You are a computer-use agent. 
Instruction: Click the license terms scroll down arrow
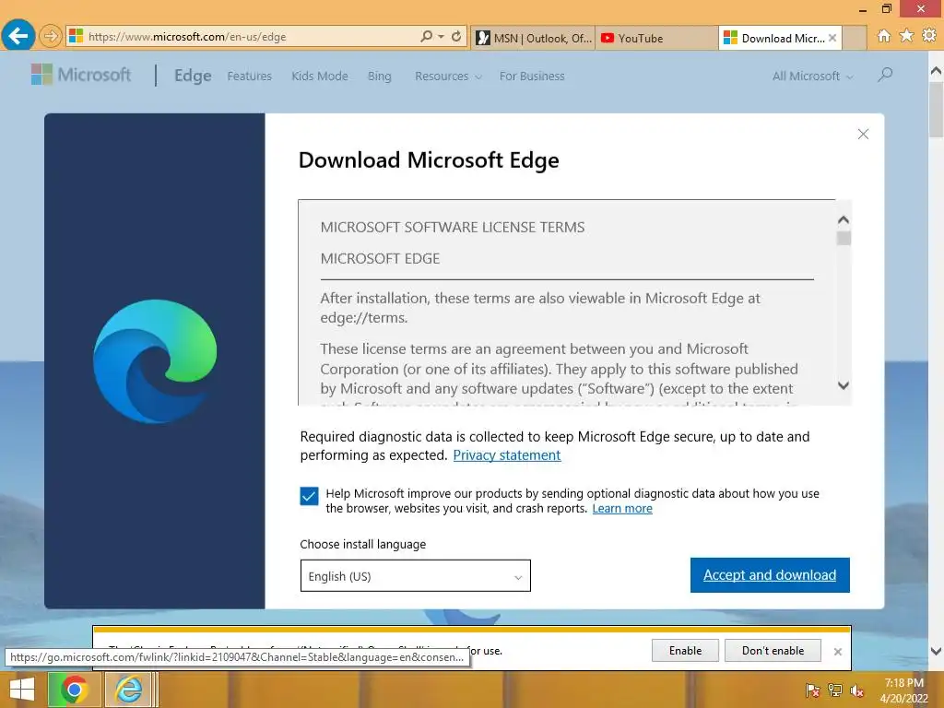(x=844, y=385)
